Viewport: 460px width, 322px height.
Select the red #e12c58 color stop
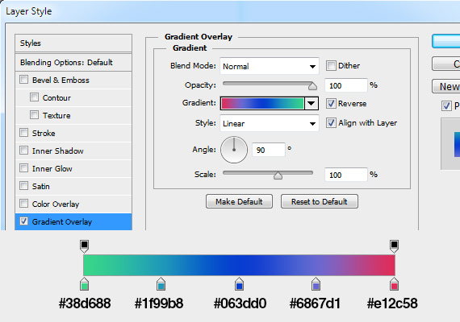[x=394, y=284]
